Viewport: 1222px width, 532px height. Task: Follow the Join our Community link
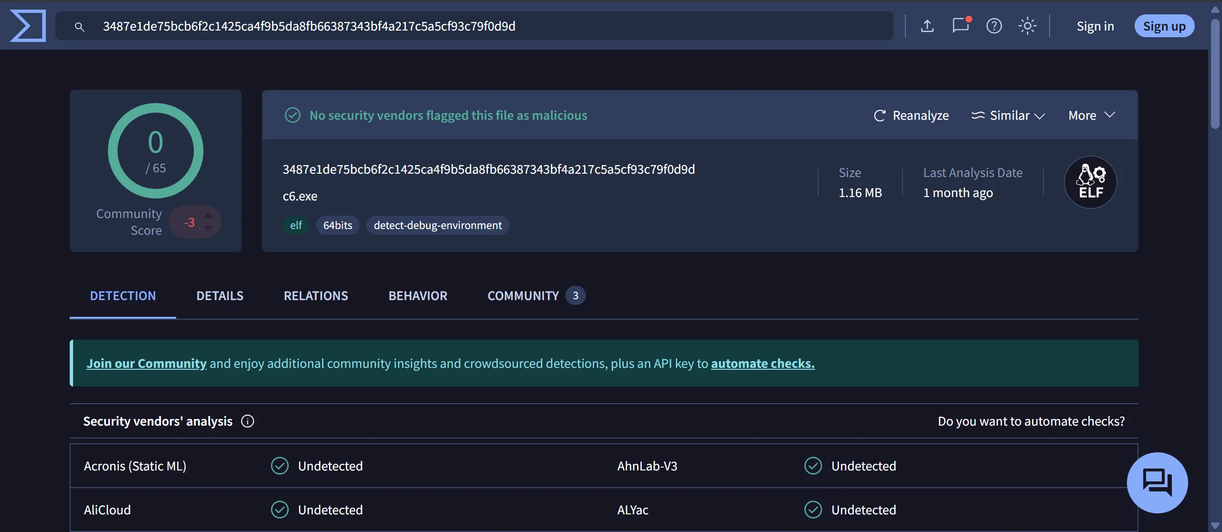tap(146, 364)
